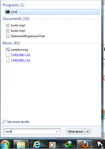Open the first build-impl document

(18, 25)
